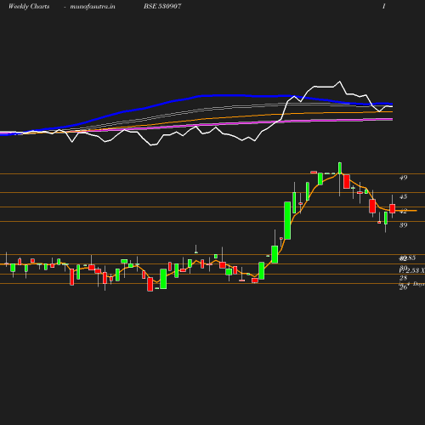Click the tallest green candlestick in the rally
The width and height of the screenshot is (425, 425).
point(287,220)
